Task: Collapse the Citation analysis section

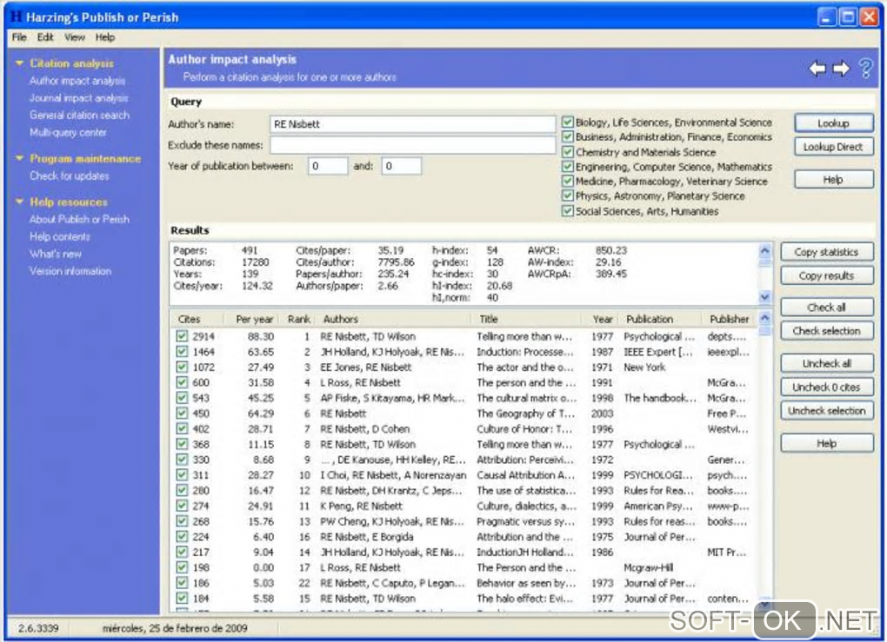Action: click(19, 63)
